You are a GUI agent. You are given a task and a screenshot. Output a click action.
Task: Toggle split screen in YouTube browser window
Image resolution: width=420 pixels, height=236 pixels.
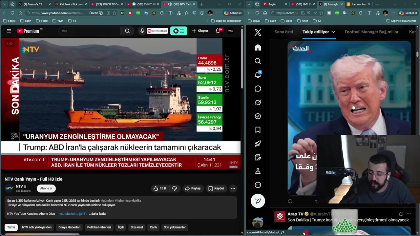click(171, 13)
